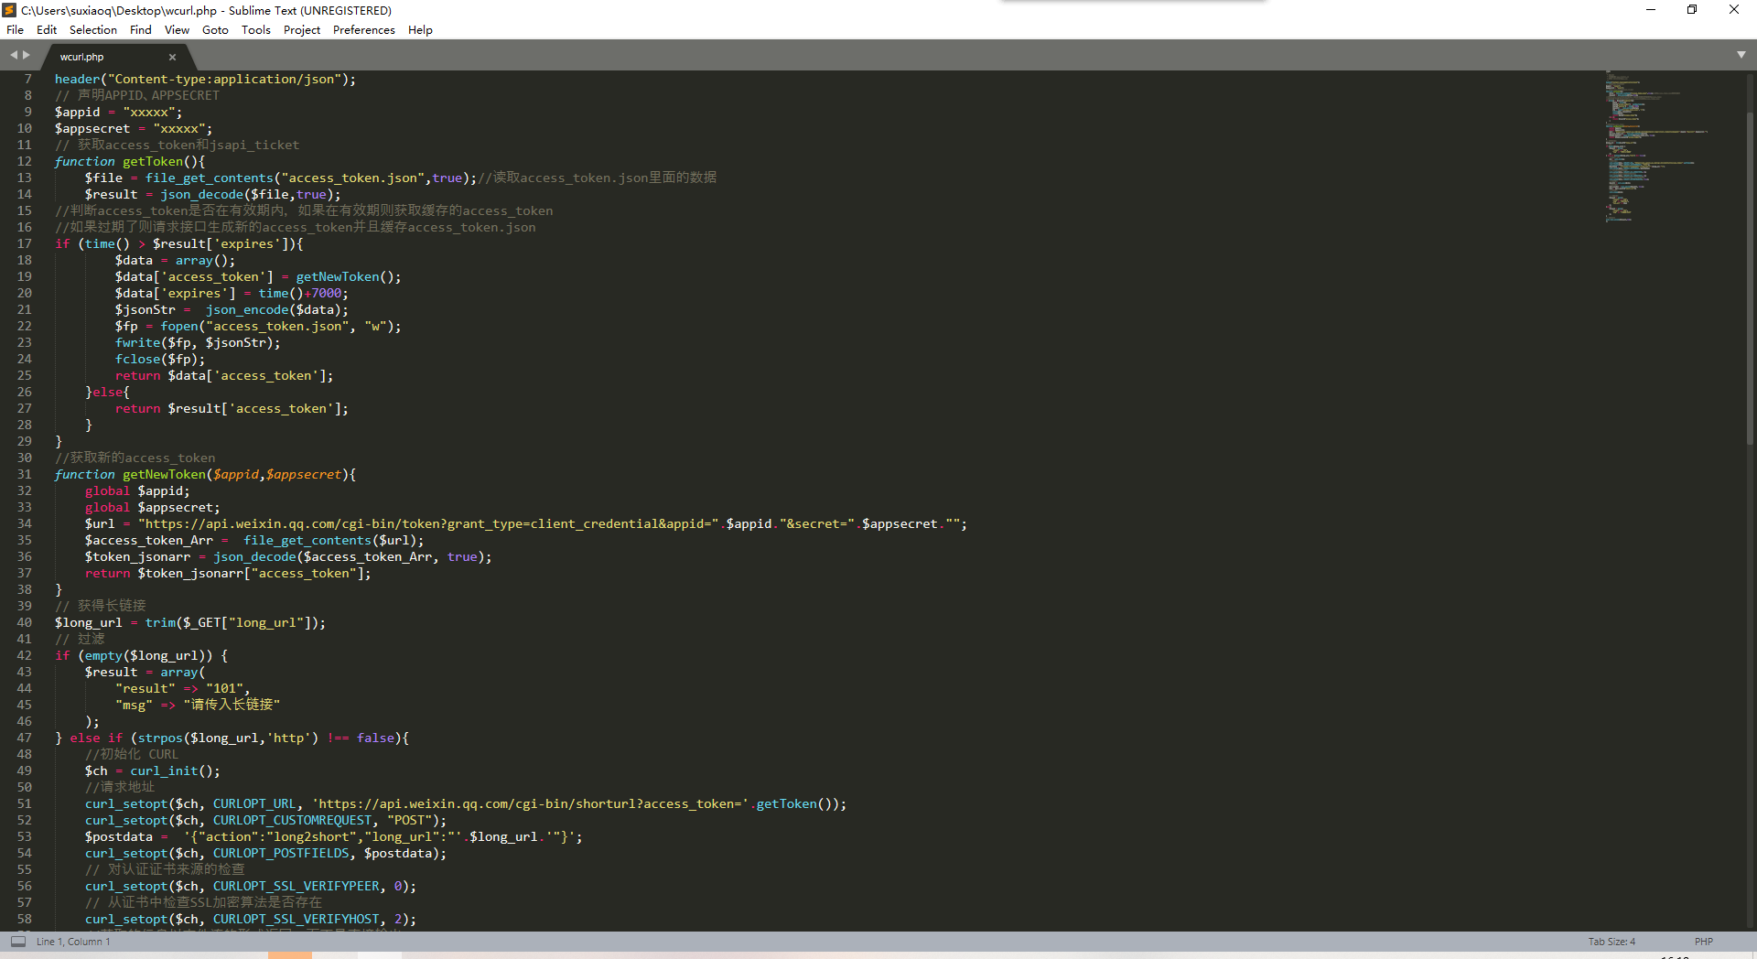This screenshot has height=959, width=1757.
Task: Open the File menu
Action: [16, 30]
